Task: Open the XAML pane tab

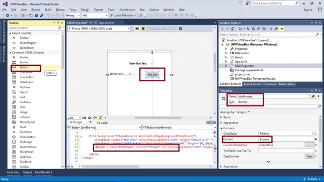Action: [103, 123]
